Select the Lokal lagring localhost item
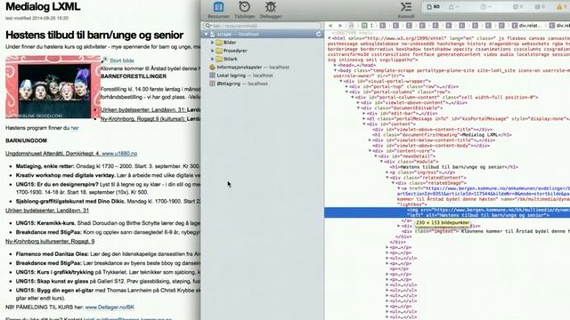The image size is (570, 320). [241, 76]
